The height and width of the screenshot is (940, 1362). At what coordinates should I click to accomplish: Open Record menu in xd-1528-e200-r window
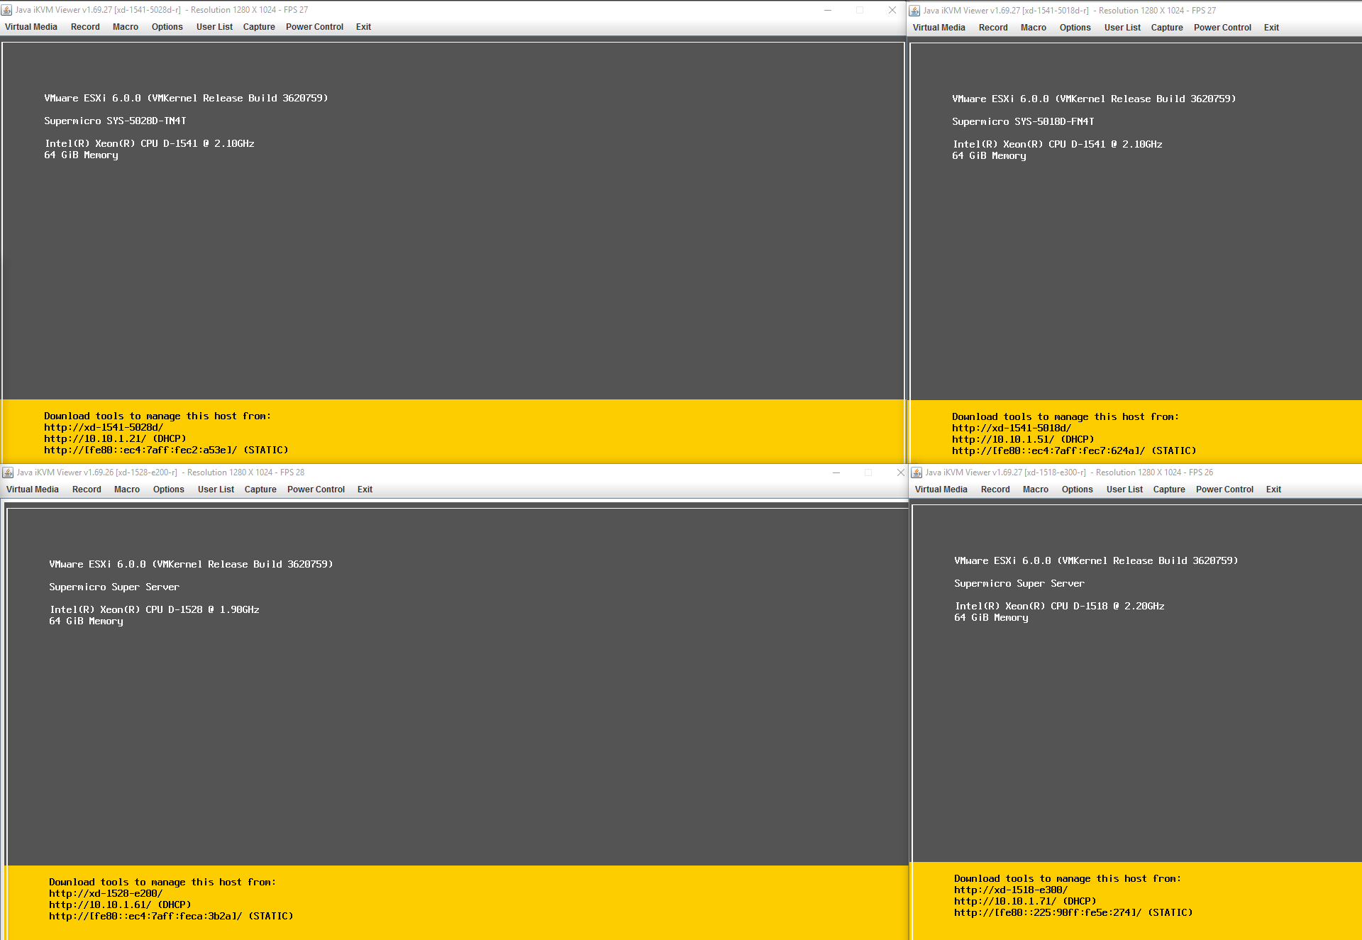coord(87,490)
